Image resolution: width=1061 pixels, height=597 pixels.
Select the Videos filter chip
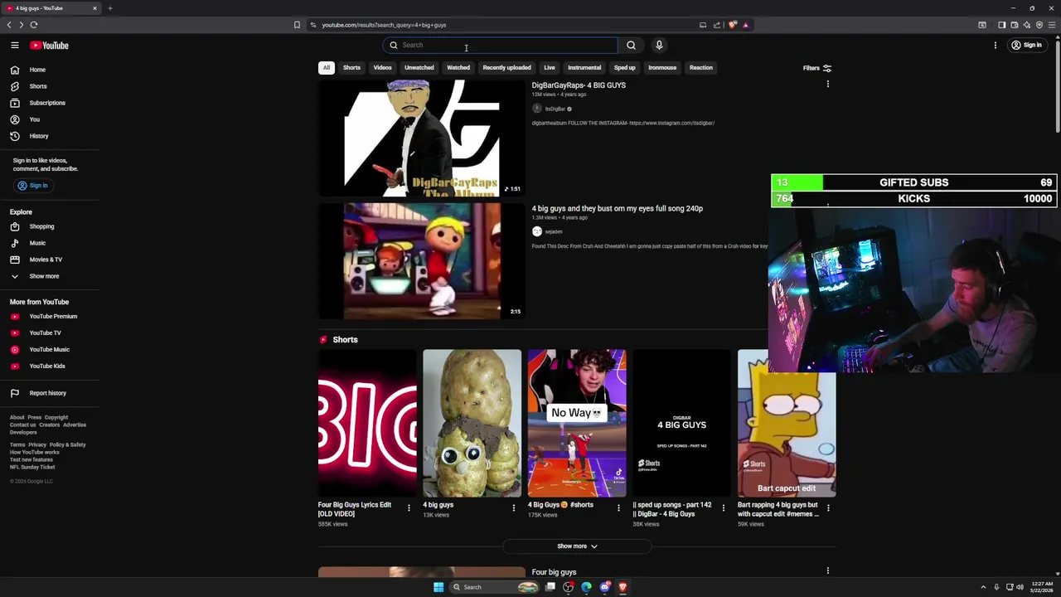[382, 68]
